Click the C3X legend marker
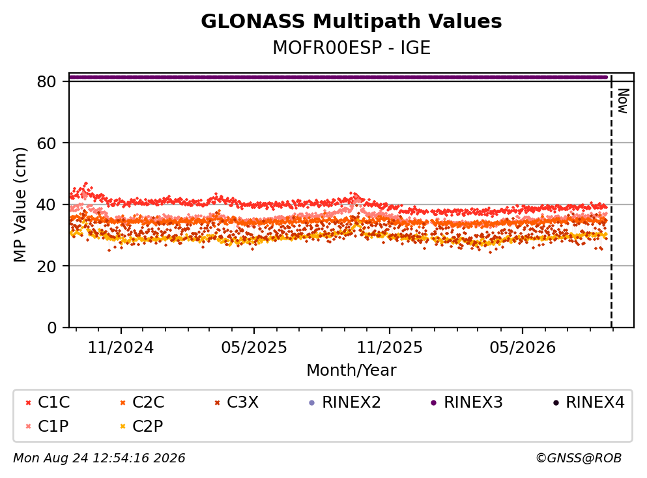 pyautogui.click(x=218, y=402)
